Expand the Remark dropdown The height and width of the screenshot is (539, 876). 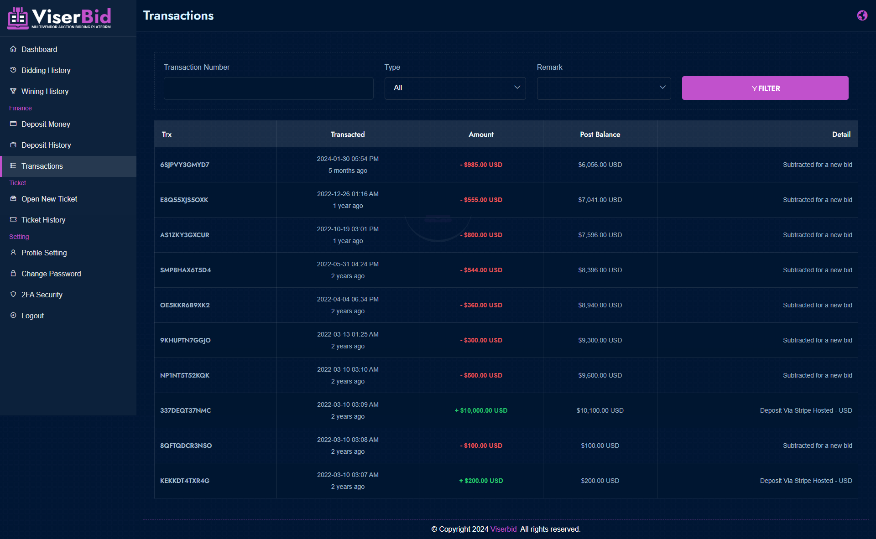pyautogui.click(x=603, y=88)
